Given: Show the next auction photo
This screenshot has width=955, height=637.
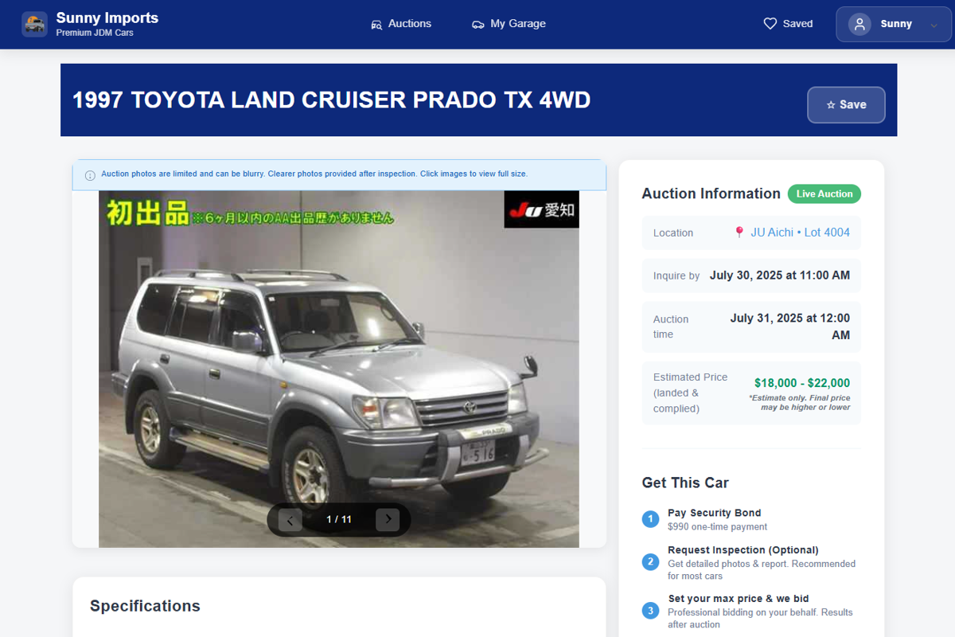Looking at the screenshot, I should tap(388, 520).
